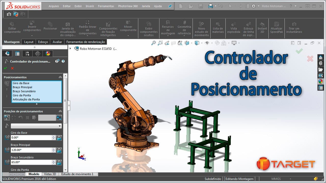The width and height of the screenshot is (326, 183).
Task: Collapse the Posições de posicionamentos section chevron
Action: [60, 111]
